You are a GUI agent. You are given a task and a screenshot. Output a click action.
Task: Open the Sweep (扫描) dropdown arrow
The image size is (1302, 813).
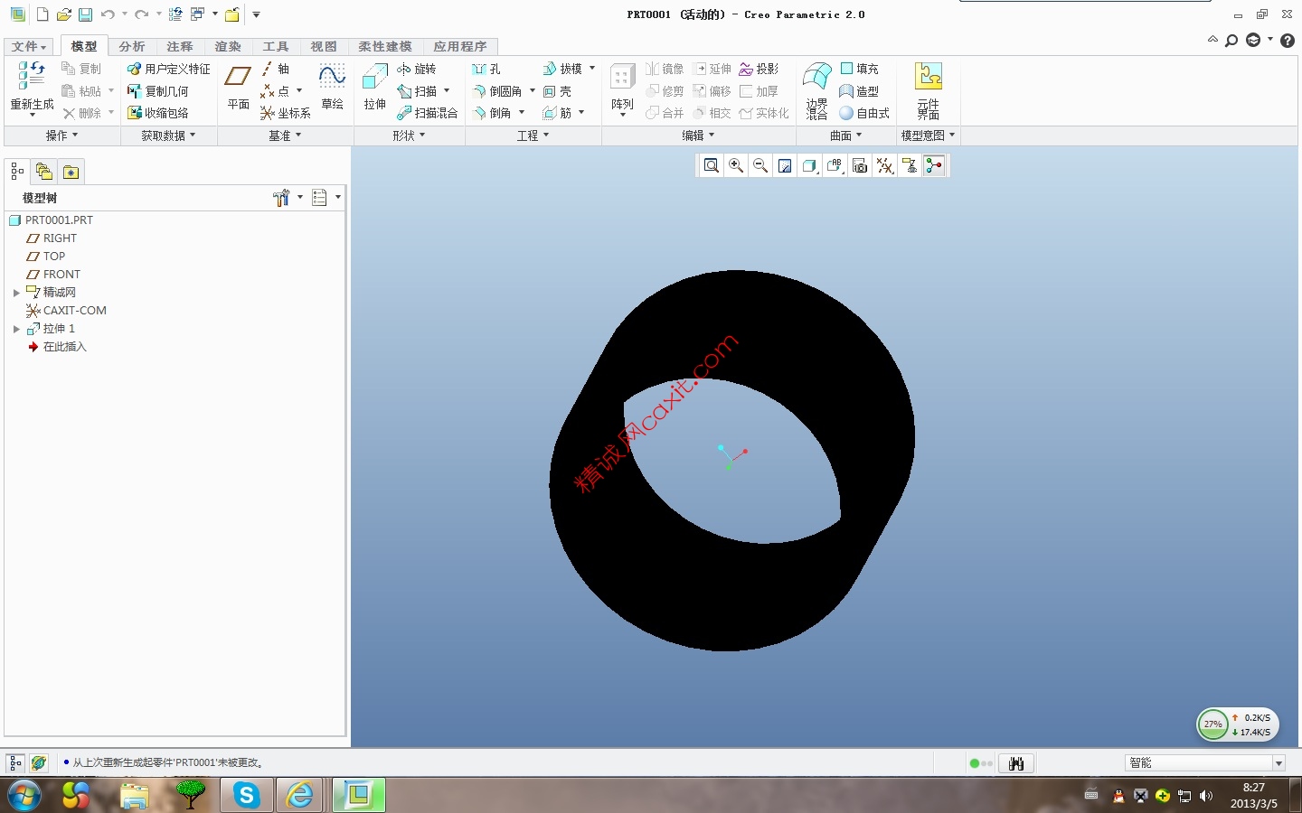point(447,90)
